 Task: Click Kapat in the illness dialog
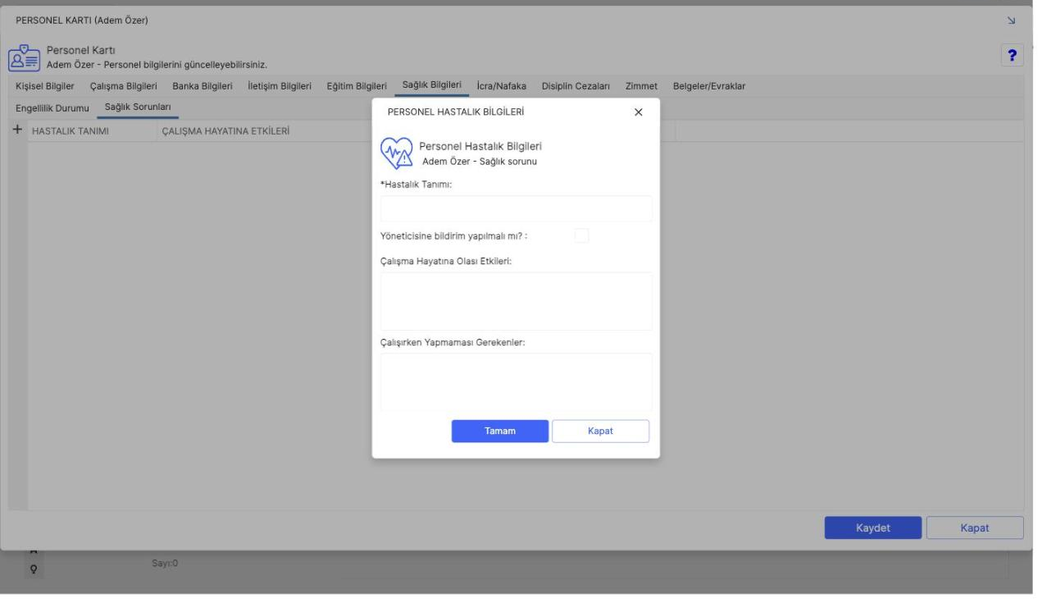(601, 432)
